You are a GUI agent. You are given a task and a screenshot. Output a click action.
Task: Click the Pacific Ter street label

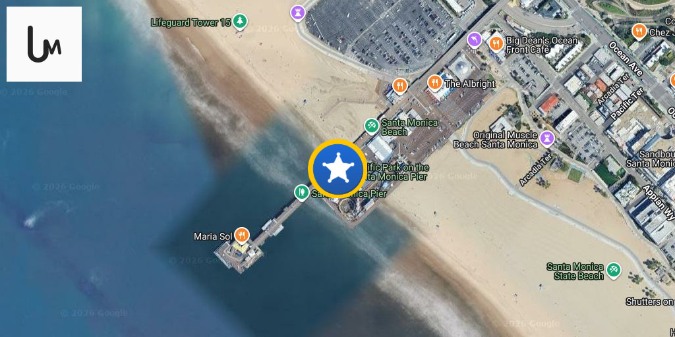pos(628,103)
